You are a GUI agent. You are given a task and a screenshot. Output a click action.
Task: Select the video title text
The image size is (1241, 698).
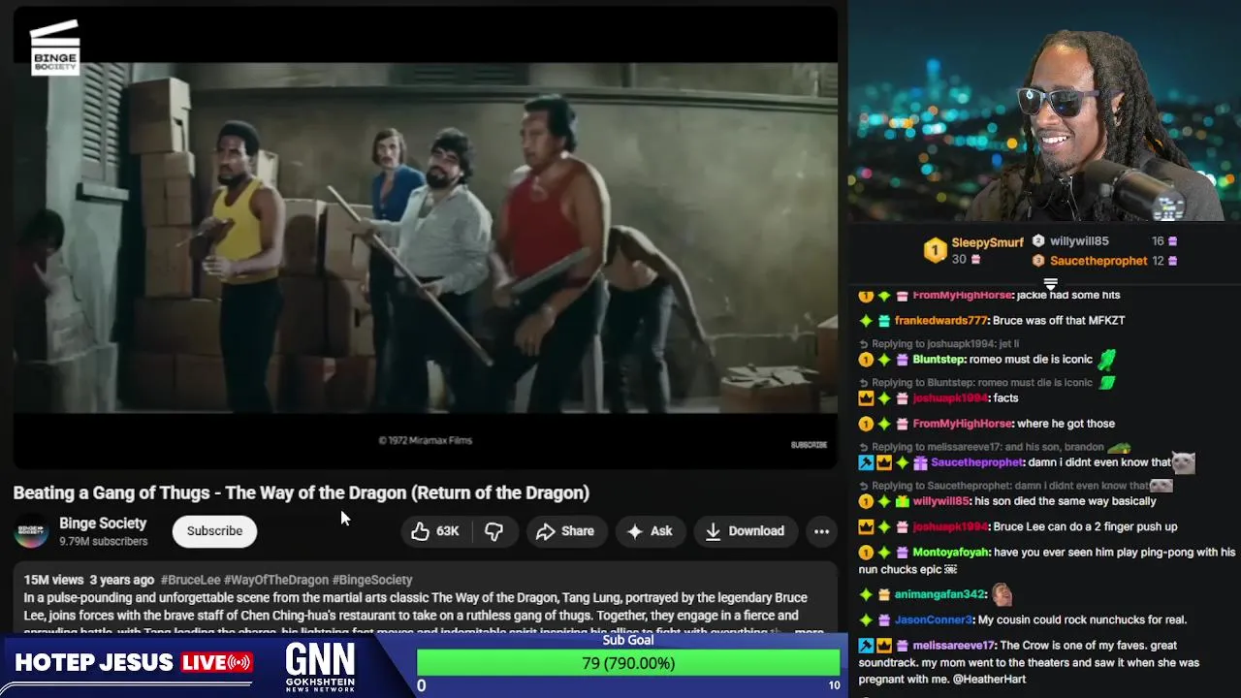pyautogui.click(x=302, y=492)
